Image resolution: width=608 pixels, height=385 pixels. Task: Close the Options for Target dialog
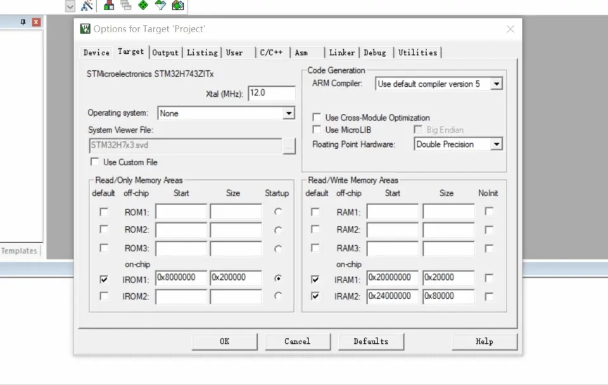point(510,29)
